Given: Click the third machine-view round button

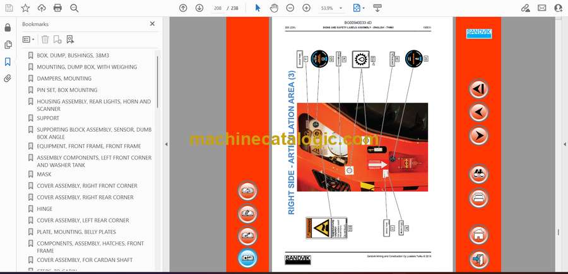Looking at the screenshot, I should click(248, 236).
